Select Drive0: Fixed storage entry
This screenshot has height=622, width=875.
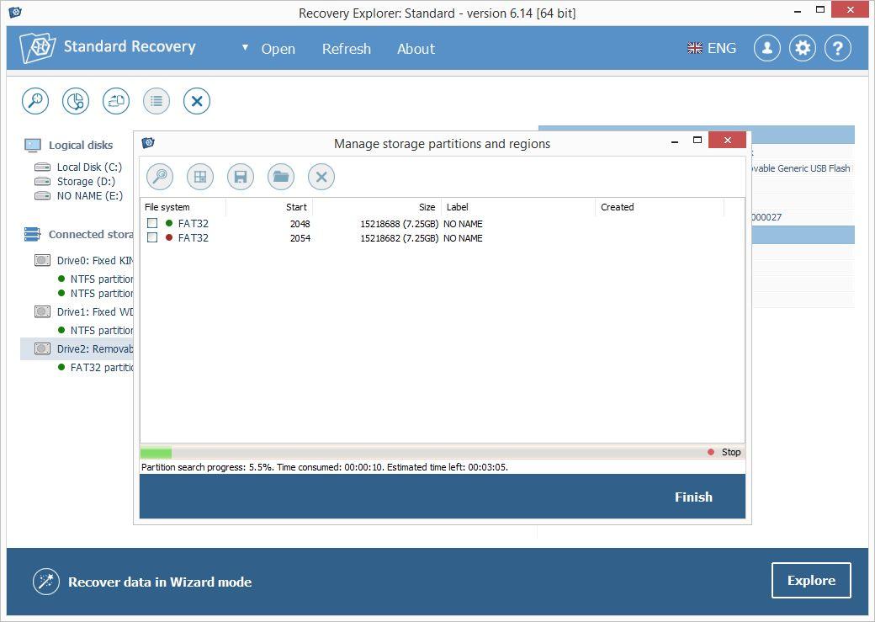click(x=95, y=260)
